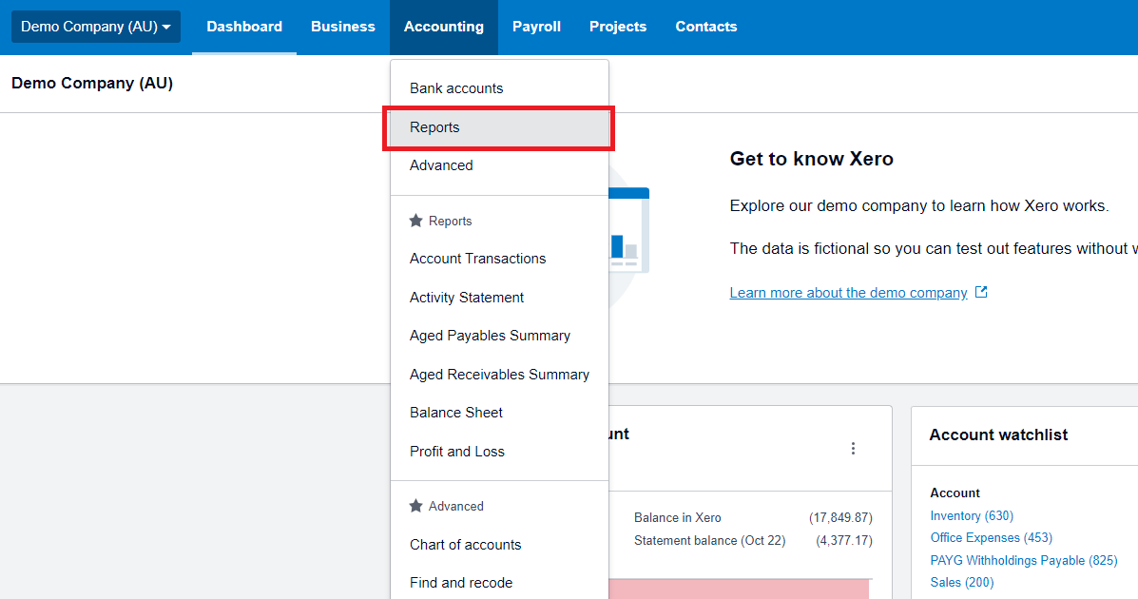
Task: Select Bank accounts from the Accounting menu
Action: pos(499,88)
